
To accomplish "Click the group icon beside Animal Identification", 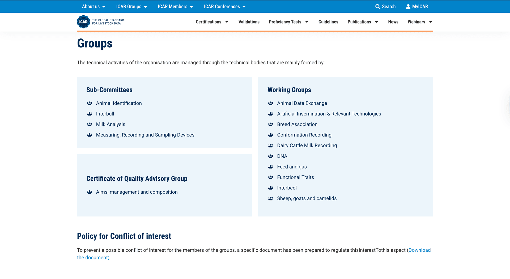I will (x=90, y=103).
